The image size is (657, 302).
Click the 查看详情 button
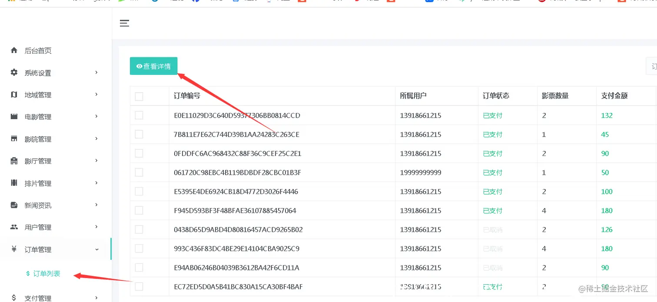153,66
